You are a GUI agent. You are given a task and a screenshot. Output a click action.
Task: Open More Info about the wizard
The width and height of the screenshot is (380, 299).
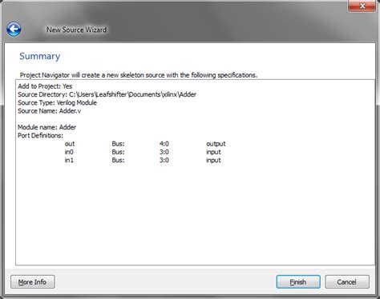[33, 282]
